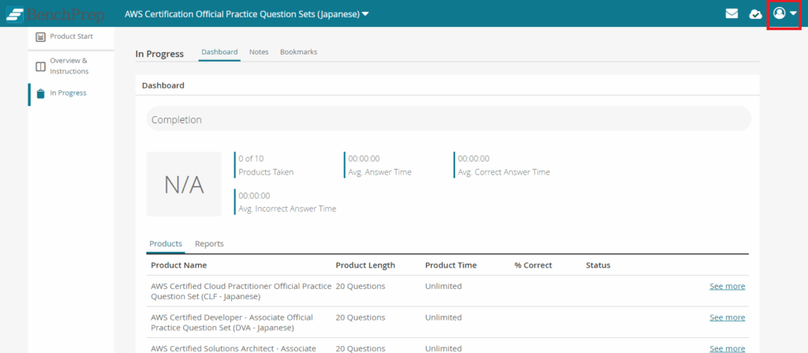
Task: Click the N/A completion score box
Action: [x=184, y=184]
